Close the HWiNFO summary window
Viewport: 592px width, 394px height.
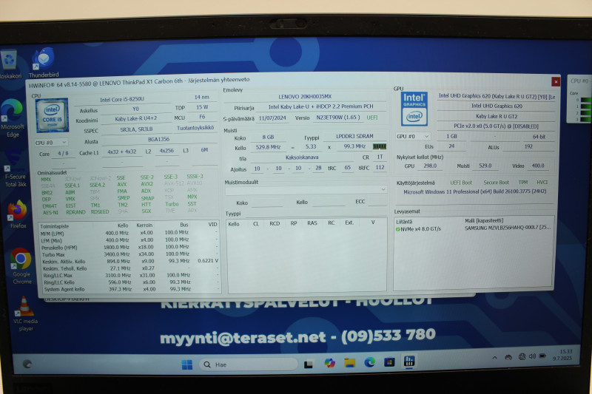click(556, 81)
